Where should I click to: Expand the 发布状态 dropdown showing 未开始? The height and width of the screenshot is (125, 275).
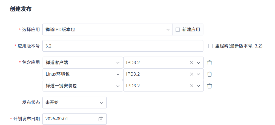[x=101, y=103]
